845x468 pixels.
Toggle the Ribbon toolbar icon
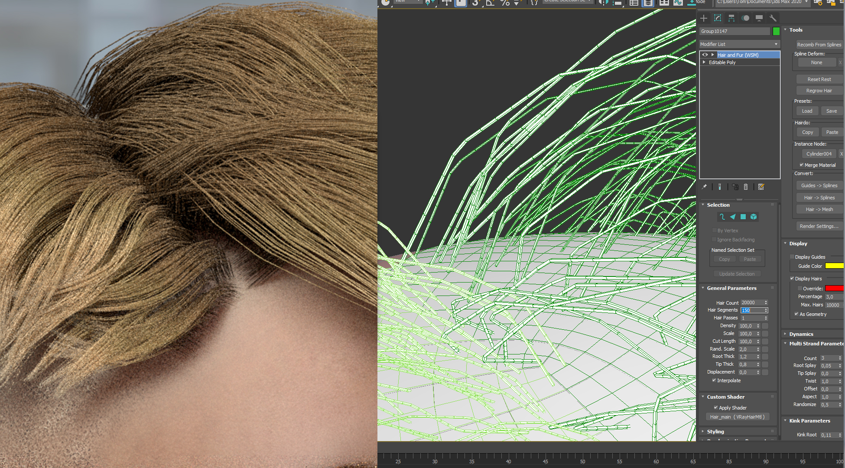664,3
